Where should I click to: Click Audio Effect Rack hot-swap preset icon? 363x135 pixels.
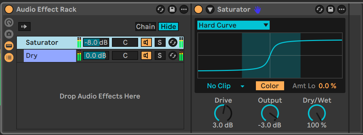[160, 10]
